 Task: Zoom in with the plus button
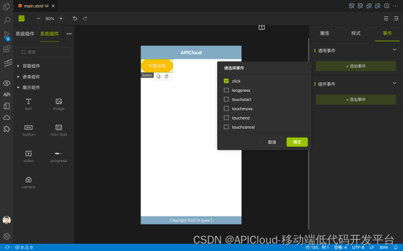tap(61, 19)
